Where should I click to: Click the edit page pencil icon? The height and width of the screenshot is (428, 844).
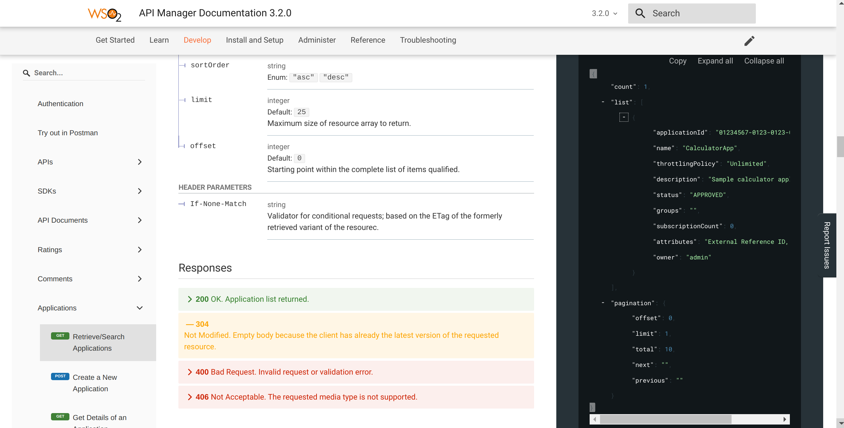click(x=749, y=41)
